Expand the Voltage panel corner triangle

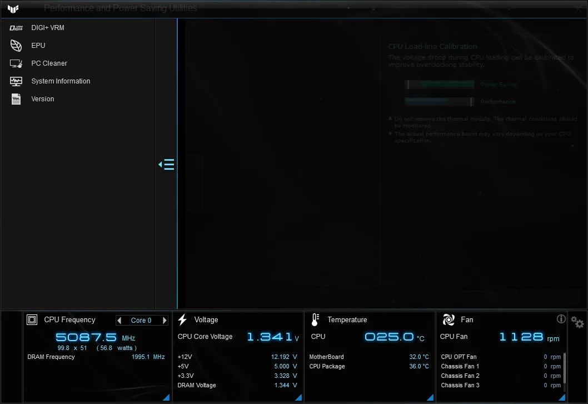pos(298,397)
